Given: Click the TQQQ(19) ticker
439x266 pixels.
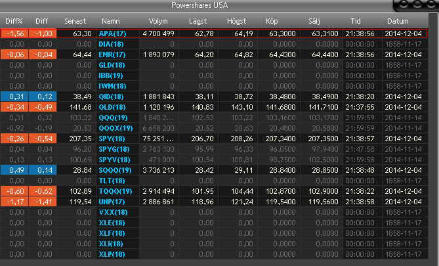Looking at the screenshot, I should (114, 191).
